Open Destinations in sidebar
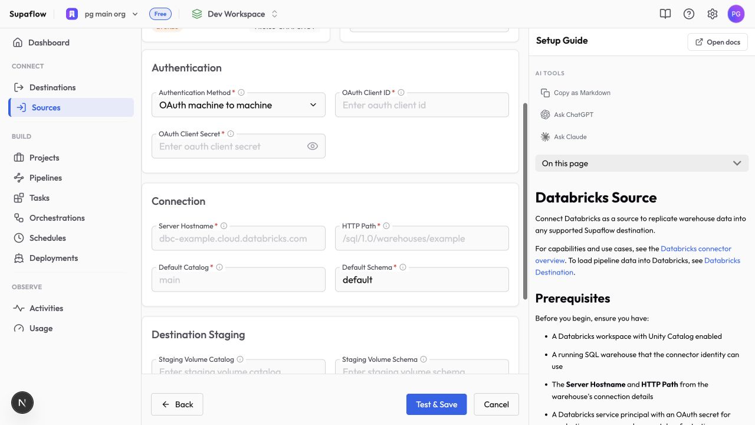The image size is (755, 425). (71, 87)
